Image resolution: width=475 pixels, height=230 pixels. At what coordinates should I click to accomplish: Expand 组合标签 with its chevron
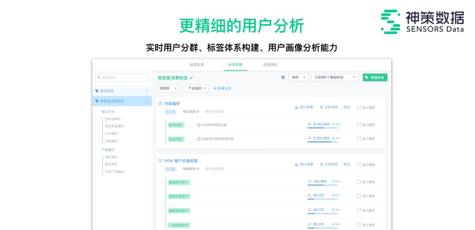[x=146, y=91]
